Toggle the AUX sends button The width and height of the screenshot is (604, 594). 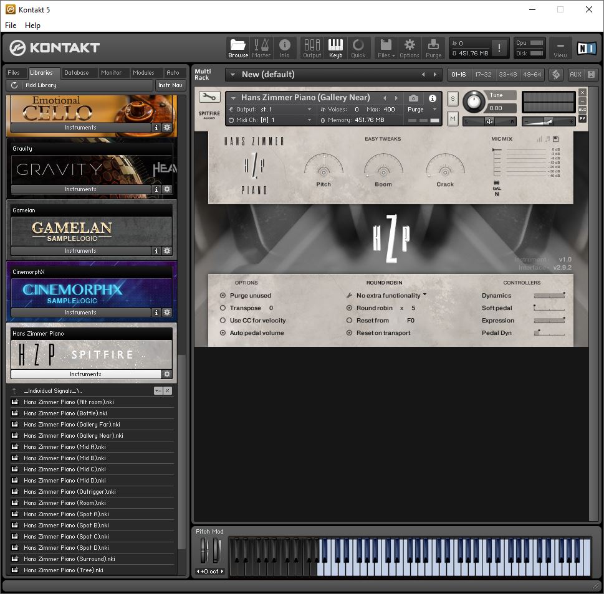click(575, 75)
